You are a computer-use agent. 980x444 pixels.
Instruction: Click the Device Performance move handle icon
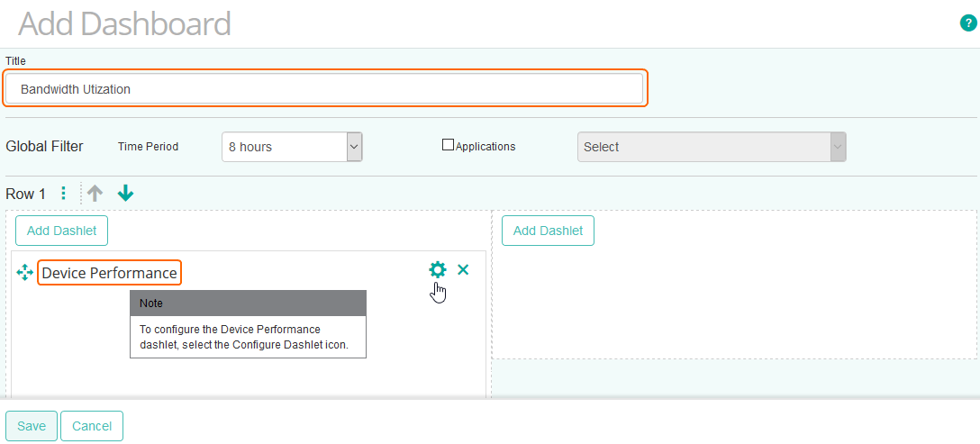[x=25, y=272]
